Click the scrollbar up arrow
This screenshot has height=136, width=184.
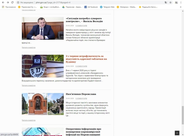[183, 11]
